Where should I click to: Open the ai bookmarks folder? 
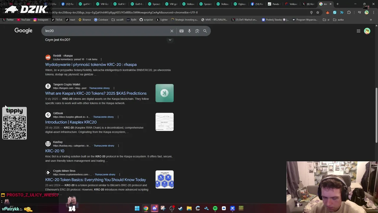tap(326, 20)
